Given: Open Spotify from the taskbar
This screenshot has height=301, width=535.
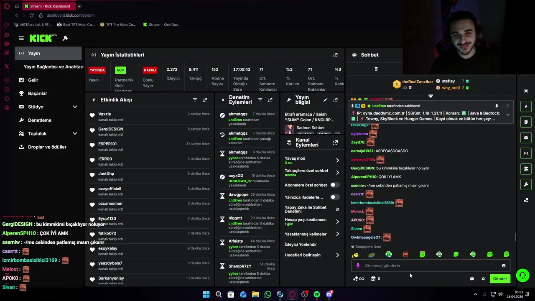Looking at the screenshot, I should (x=317, y=294).
